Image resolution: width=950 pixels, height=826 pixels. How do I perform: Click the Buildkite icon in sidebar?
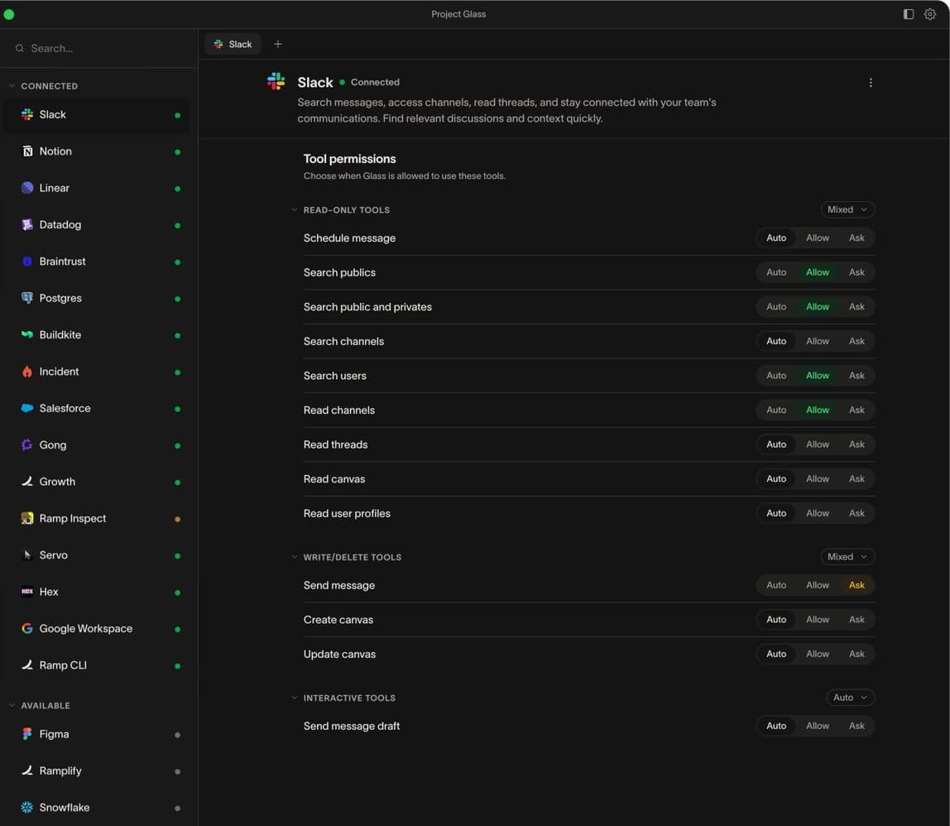27,334
